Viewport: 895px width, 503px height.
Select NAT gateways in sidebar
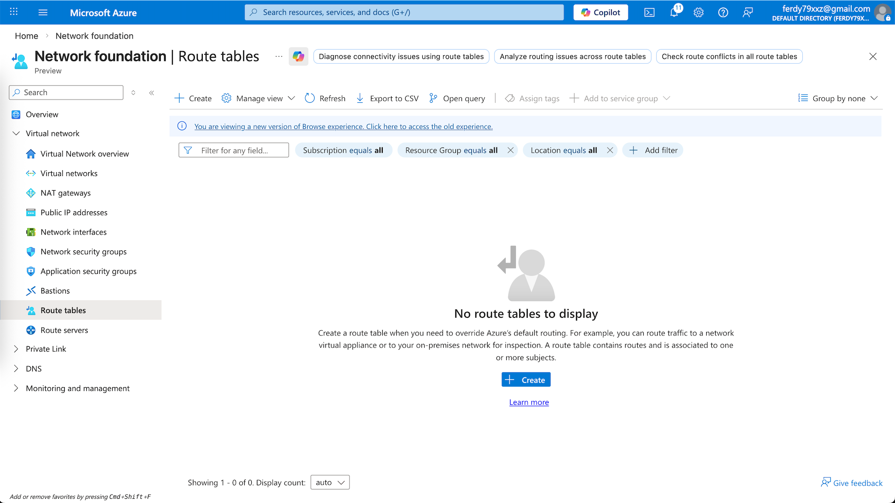pyautogui.click(x=65, y=193)
